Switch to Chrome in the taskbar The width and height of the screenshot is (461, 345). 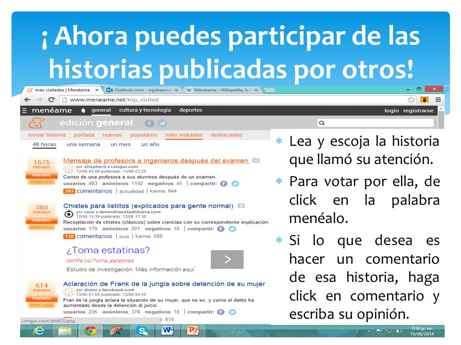point(91,331)
